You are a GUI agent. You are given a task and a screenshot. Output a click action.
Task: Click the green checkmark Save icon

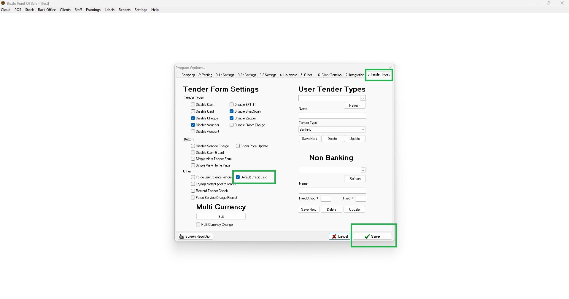point(367,236)
